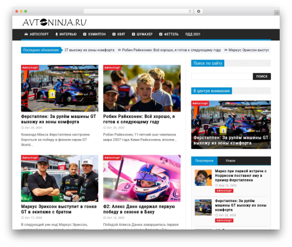Open Маркус Эриксон article thumbnail
This screenshot has height=247, width=292.
pyautogui.click(x=60, y=178)
